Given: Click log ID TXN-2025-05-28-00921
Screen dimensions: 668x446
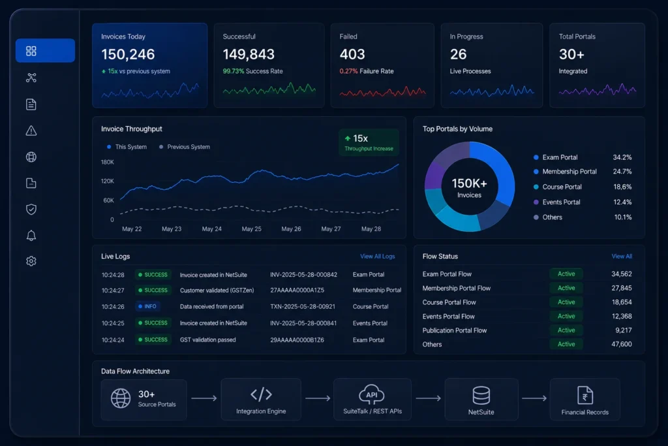Looking at the screenshot, I should click(303, 306).
